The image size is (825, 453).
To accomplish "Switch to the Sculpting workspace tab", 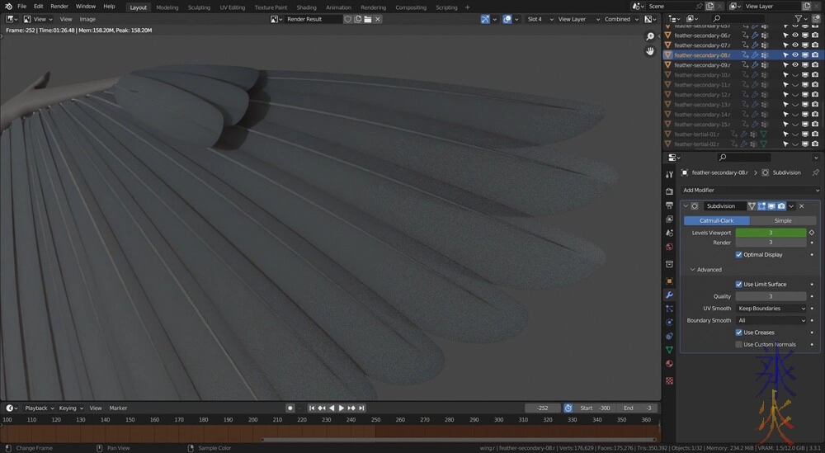I will [199, 7].
